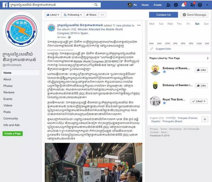Open the post's three-dot options menu

point(139,25)
